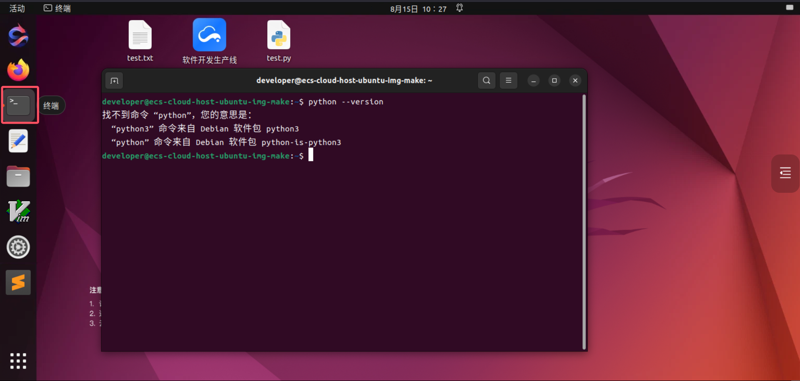The height and width of the screenshot is (381, 800).
Task: Click the "python-is-python3" package name
Action: pos(301,142)
